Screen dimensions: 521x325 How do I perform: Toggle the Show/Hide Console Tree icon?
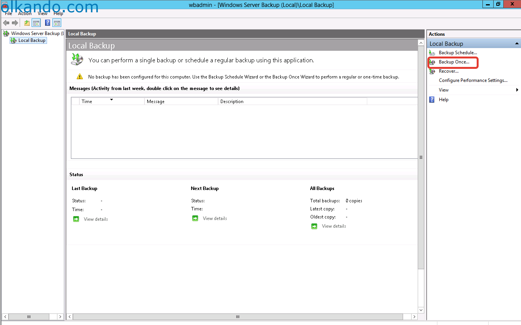pyautogui.click(x=36, y=23)
